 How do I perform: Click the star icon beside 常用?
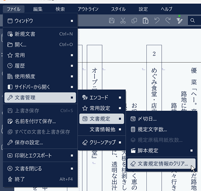pos(10,55)
